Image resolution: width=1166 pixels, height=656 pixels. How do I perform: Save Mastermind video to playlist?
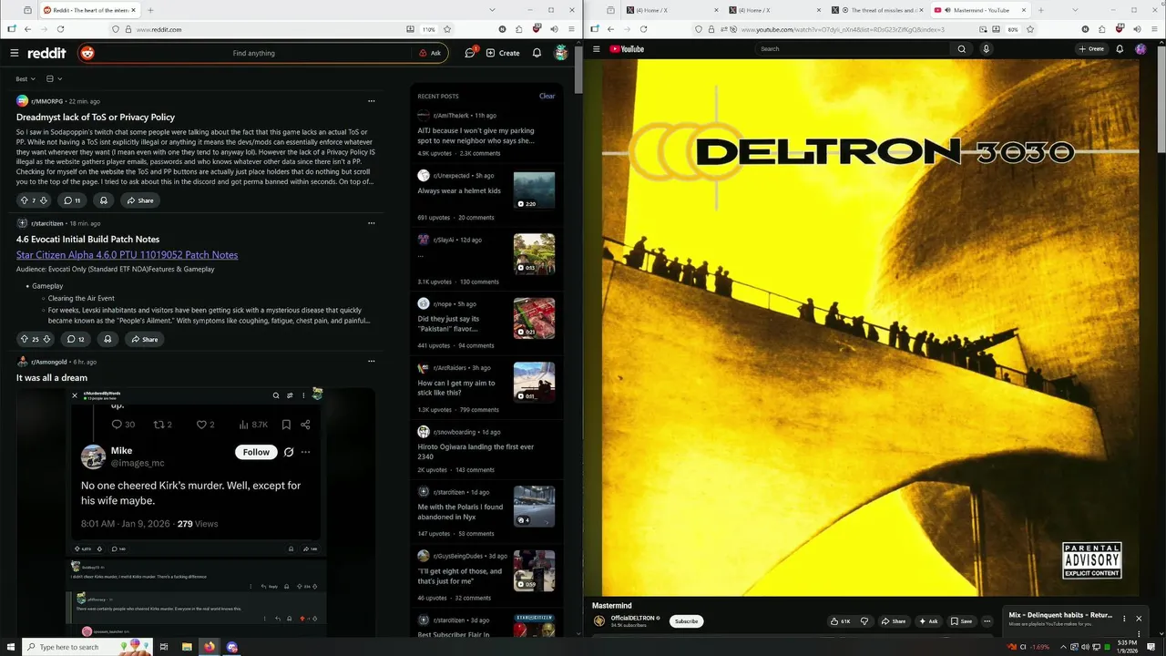pyautogui.click(x=961, y=621)
